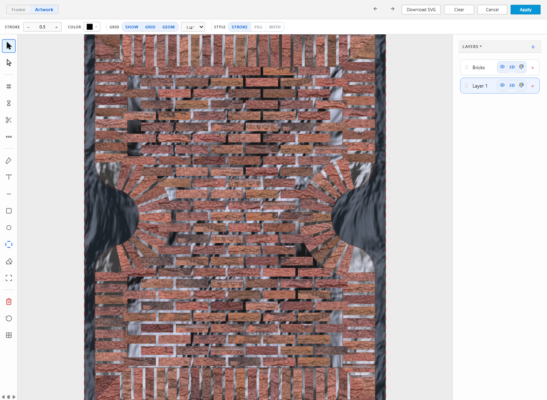The width and height of the screenshot is (547, 400).
Task: Click the Cancel button
Action: (492, 10)
